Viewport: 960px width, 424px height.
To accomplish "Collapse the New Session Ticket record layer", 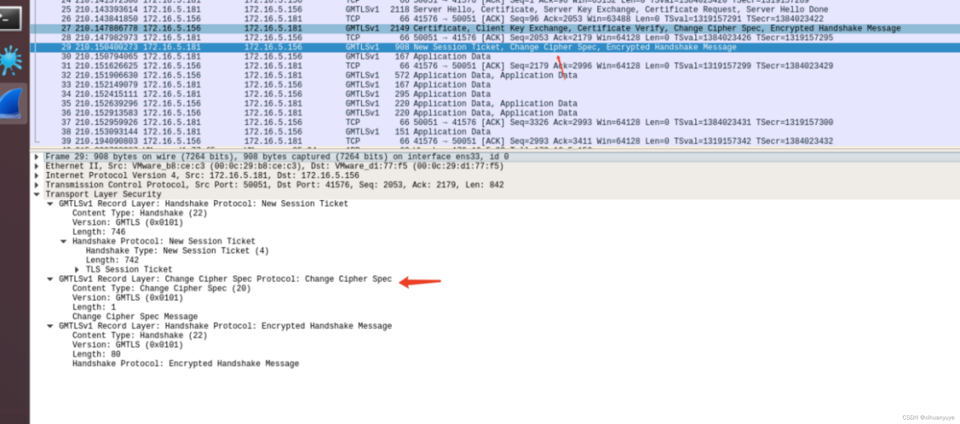I will click(50, 204).
